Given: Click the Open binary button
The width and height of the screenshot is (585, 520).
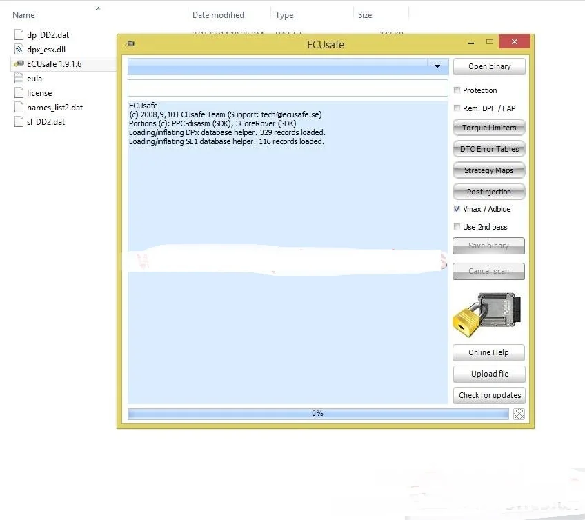Looking at the screenshot, I should pyautogui.click(x=489, y=66).
